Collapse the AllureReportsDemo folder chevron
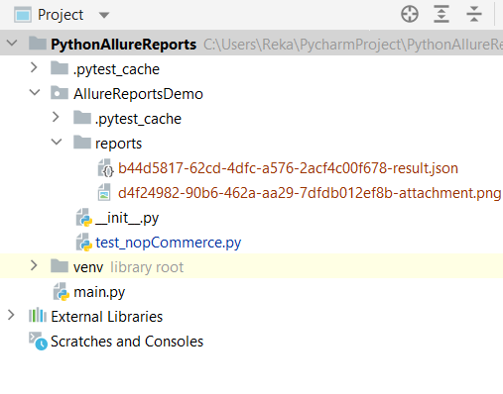 tap(35, 92)
